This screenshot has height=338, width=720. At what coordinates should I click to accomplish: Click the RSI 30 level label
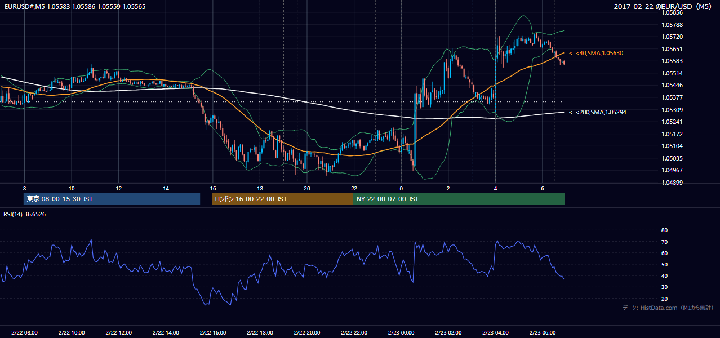click(664, 287)
